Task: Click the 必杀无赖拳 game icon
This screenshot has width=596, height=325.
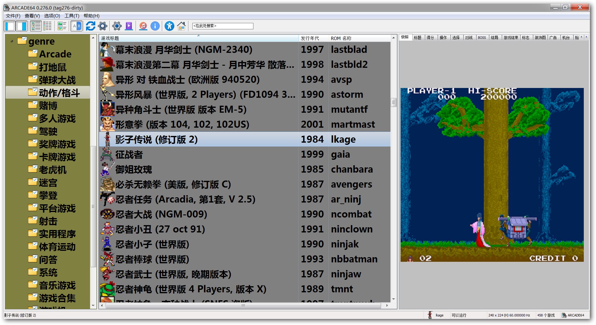Action: 107,184
